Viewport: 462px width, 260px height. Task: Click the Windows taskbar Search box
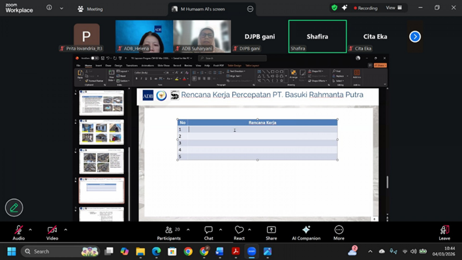click(61, 252)
